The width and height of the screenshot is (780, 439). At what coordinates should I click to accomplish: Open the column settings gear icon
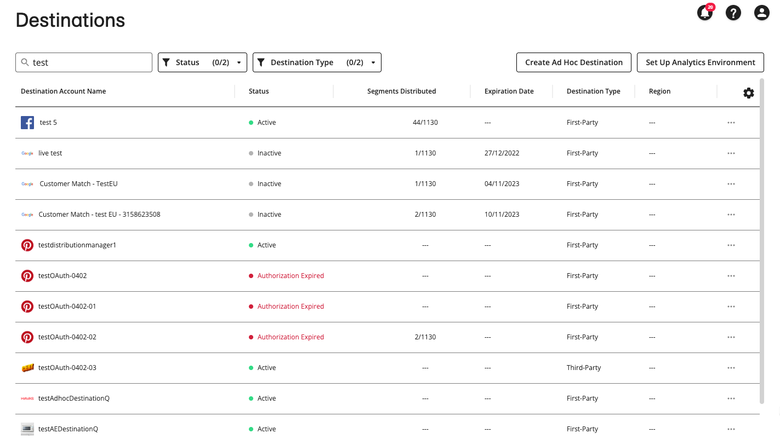749,93
